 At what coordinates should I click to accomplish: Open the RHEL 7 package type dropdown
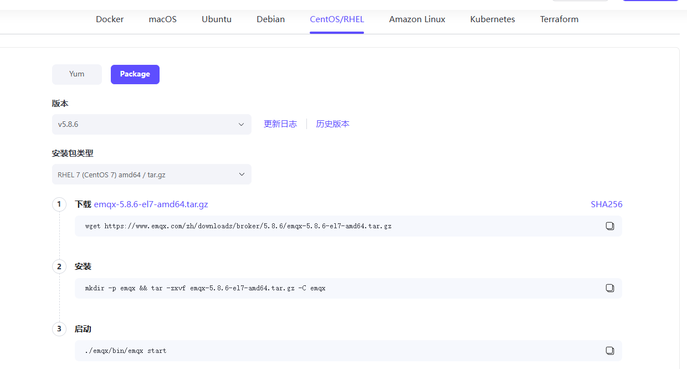(x=152, y=175)
